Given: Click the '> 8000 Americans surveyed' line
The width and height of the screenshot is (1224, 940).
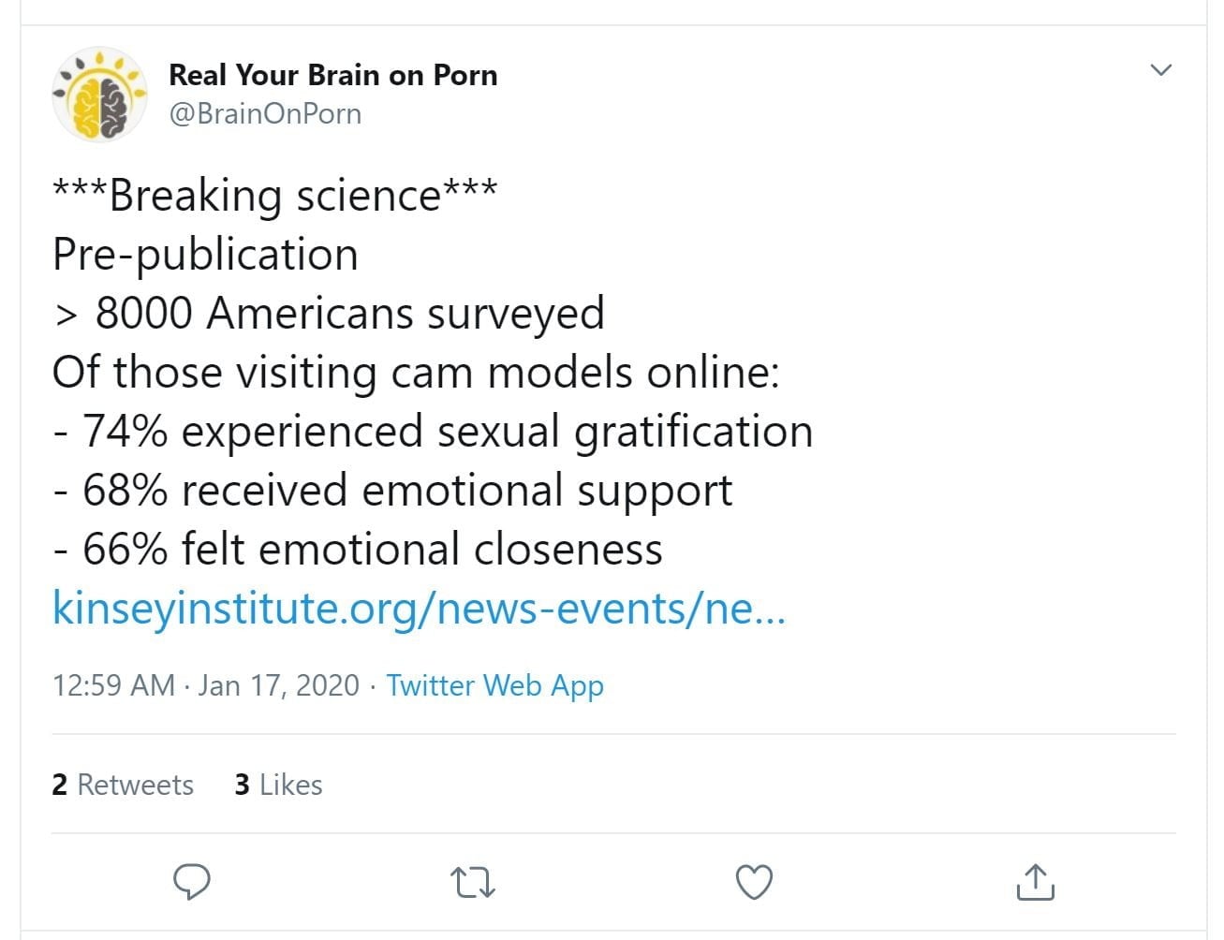Looking at the screenshot, I should click(329, 313).
